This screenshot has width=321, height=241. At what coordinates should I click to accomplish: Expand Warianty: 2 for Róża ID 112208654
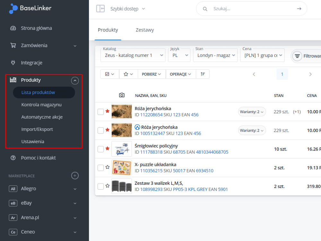(252, 112)
